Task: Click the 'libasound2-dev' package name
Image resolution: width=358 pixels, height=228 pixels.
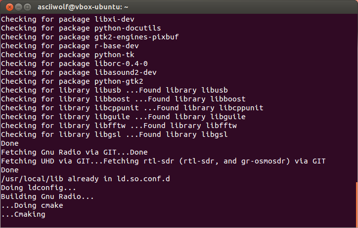Action: [x=126, y=72]
